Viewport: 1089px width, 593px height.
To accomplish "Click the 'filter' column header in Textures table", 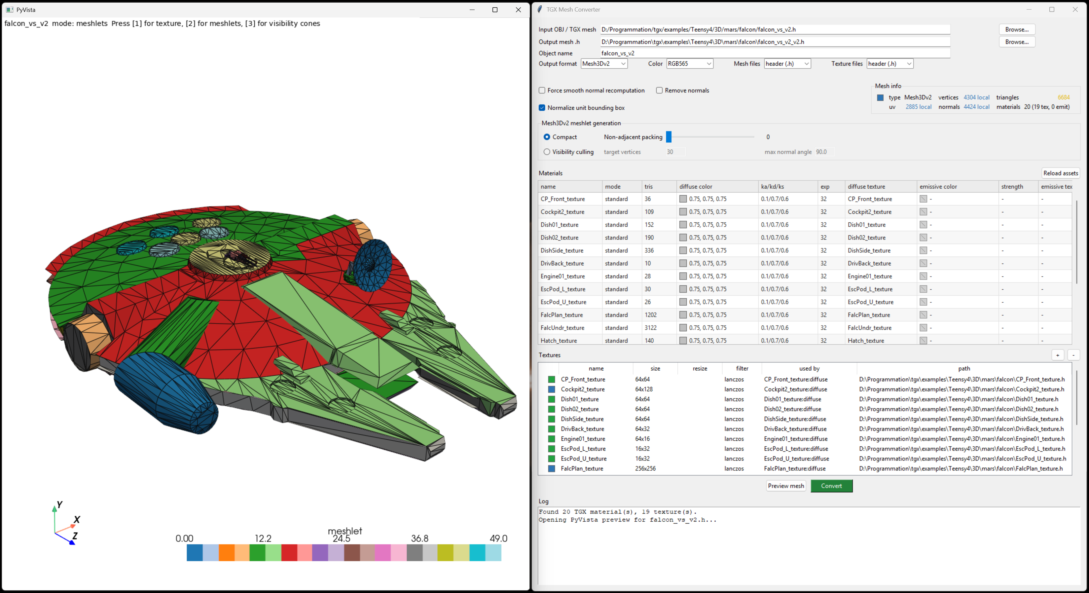I will pos(742,368).
